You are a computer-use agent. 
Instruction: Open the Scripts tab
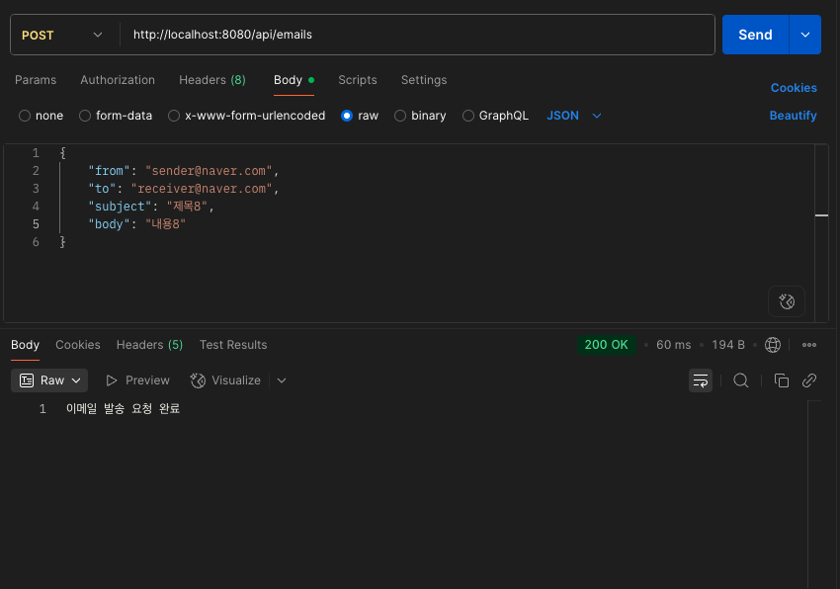(358, 80)
